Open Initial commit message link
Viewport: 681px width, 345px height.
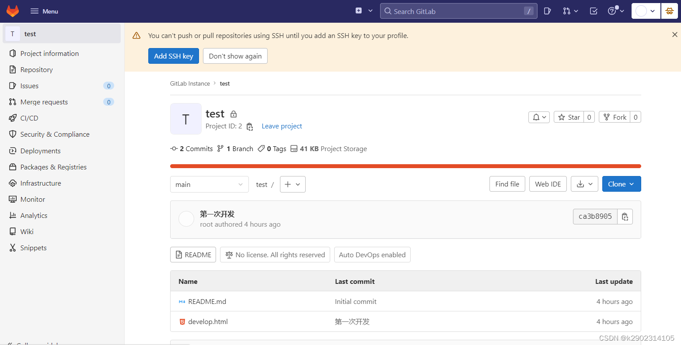356,301
